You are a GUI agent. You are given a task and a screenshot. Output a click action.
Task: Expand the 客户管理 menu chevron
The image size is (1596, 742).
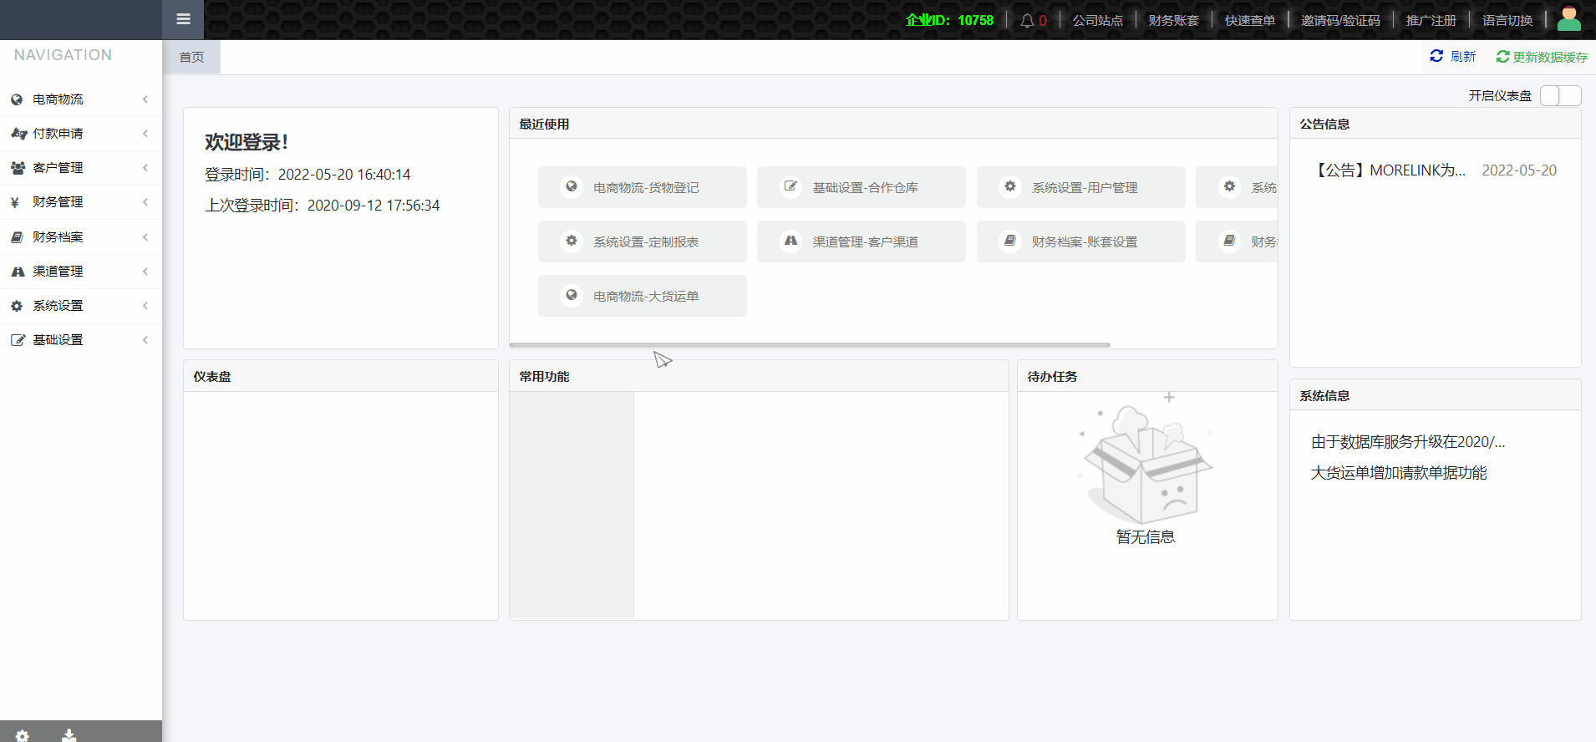145,168
